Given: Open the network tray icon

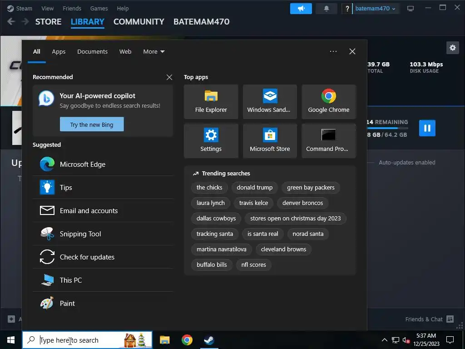Looking at the screenshot, I should [396, 340].
